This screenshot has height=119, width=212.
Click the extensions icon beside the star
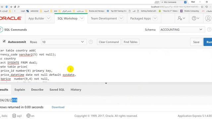15,7
